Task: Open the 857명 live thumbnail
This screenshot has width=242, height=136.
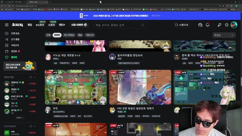Action: coord(140,129)
